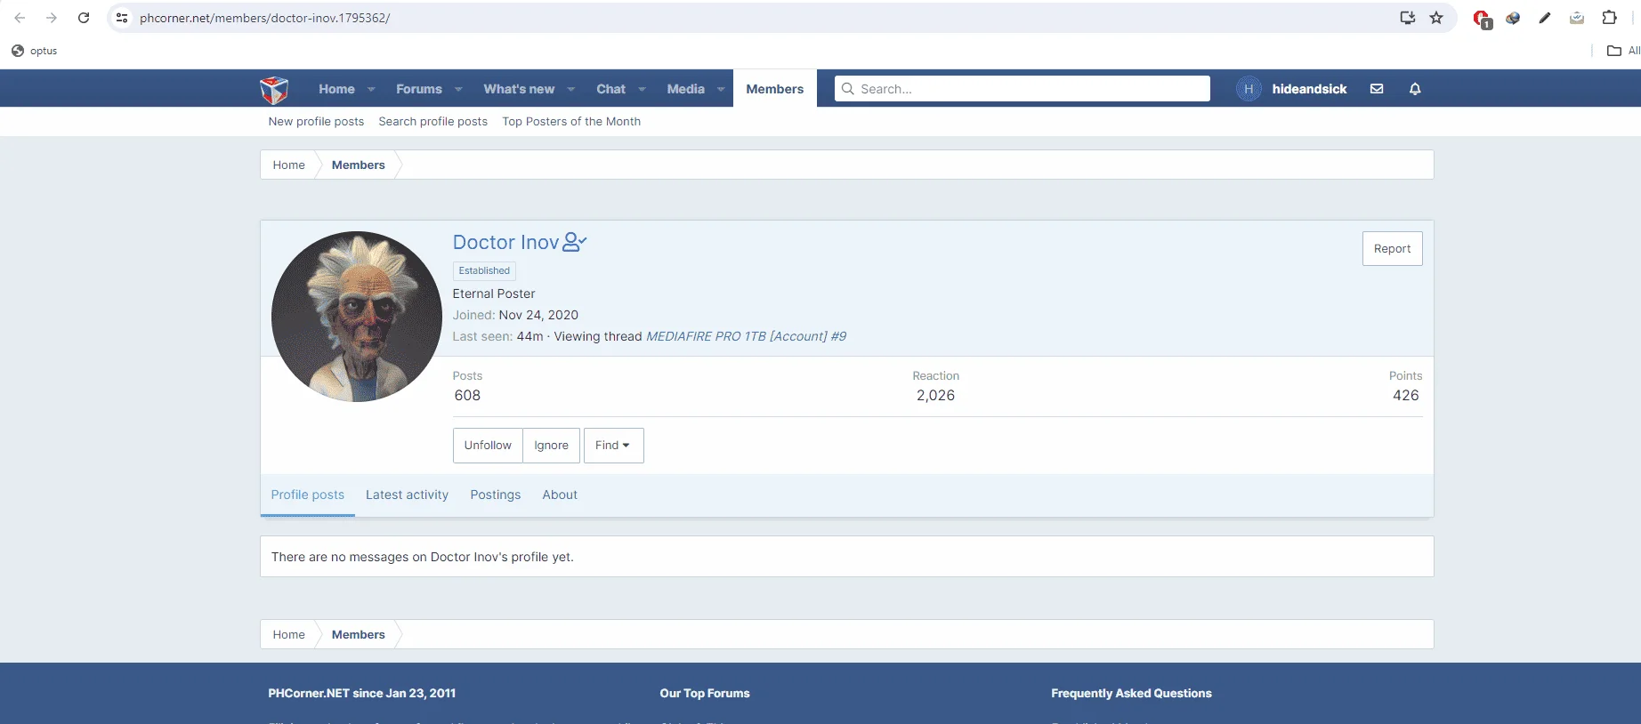Click the Unfollow button
Screen dimensions: 1641x724
(488, 446)
